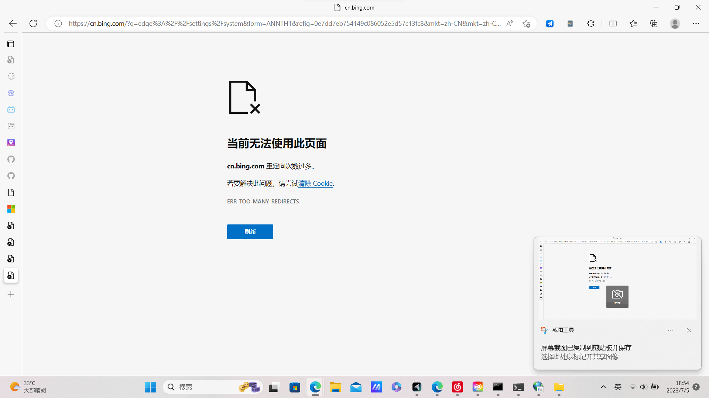Switch to the blank document page tab

tap(11, 192)
